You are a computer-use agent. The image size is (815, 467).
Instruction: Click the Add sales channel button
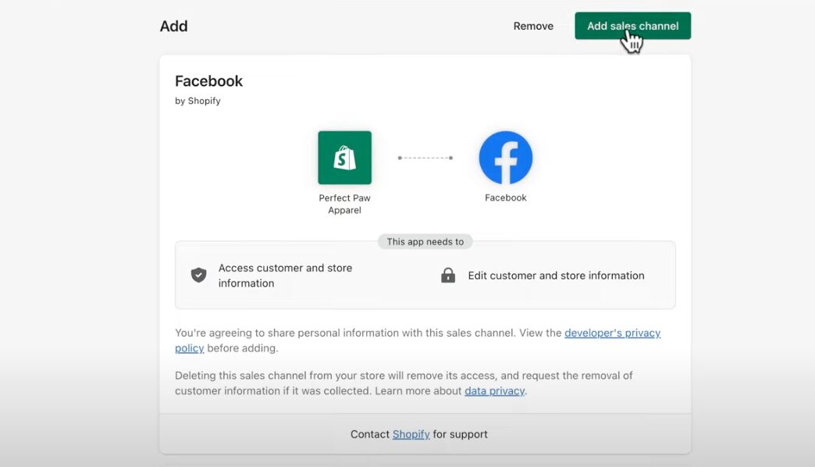(x=632, y=26)
